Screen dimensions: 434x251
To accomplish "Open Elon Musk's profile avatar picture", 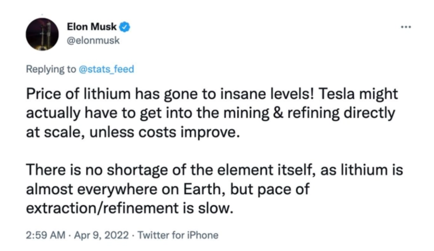I will tap(42, 34).
